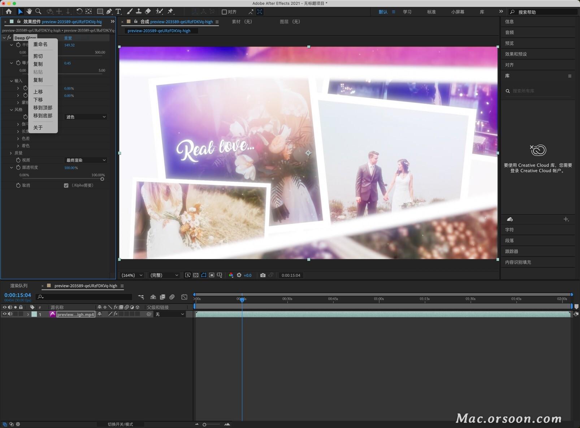Open grid and guide options icon
The height and width of the screenshot is (428, 580).
[x=220, y=275]
